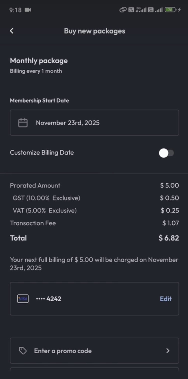This screenshot has width=188, height=379.
Task: Toggle the Customize Billing Date switch
Action: coord(166,153)
